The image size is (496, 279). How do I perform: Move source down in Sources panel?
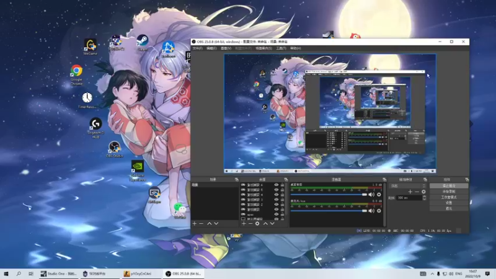[272, 224]
